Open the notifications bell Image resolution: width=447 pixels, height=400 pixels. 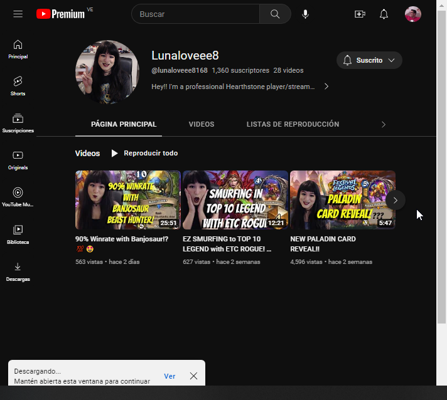384,14
